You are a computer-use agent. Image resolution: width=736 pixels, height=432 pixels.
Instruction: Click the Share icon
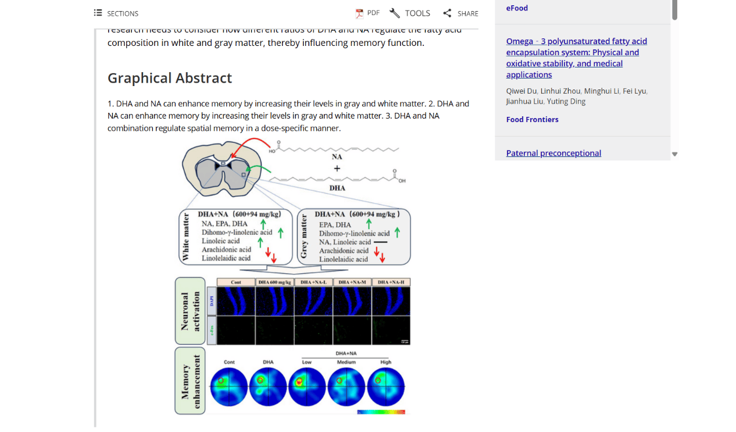pos(447,13)
